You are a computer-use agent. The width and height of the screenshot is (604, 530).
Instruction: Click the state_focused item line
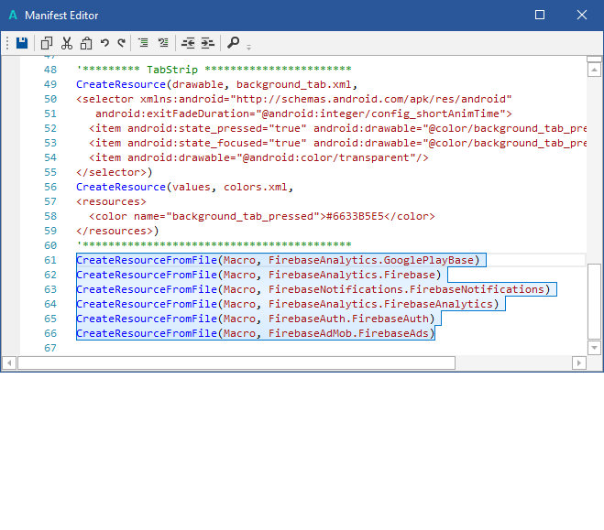(337, 143)
